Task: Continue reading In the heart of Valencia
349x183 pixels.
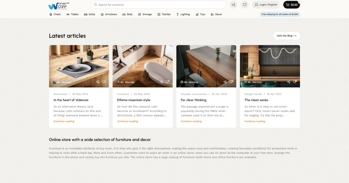Action: point(64,121)
